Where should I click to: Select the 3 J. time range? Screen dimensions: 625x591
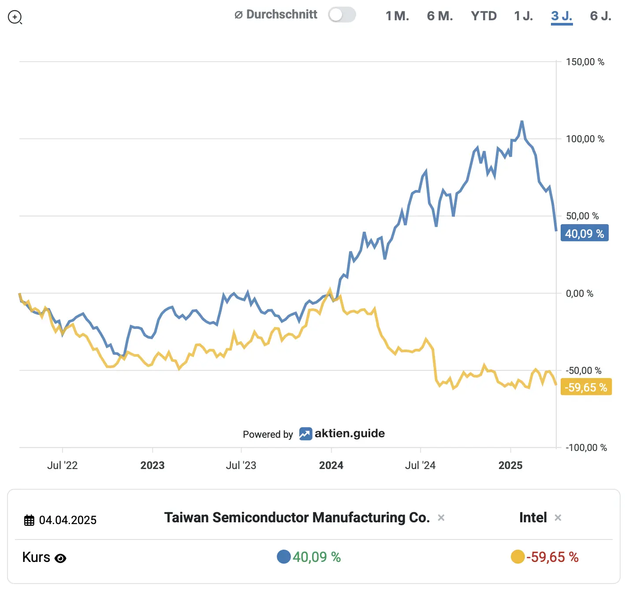[x=562, y=16]
